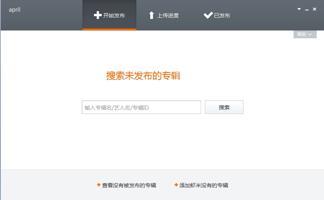Click the album search input field
Screen dimensions: 324x200
coord(141,107)
